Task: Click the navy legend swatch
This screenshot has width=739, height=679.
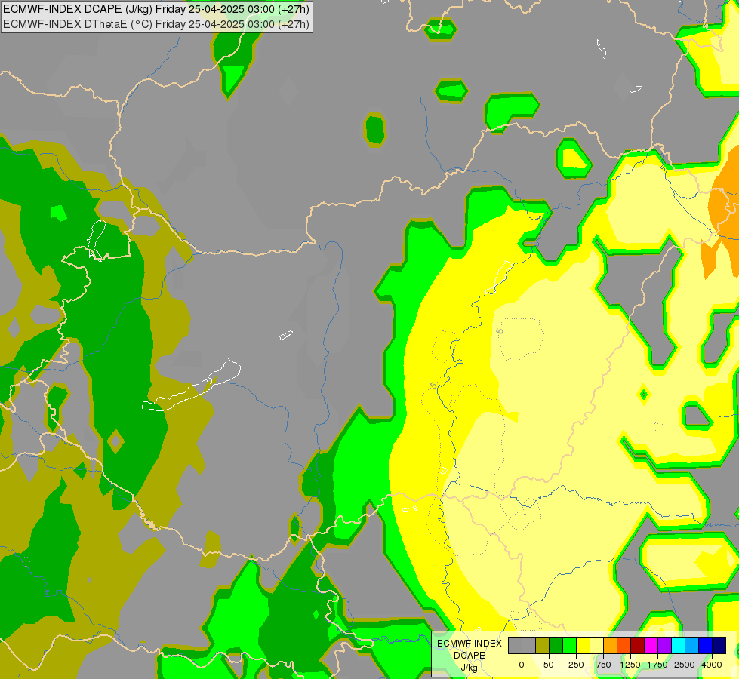Action: pyautogui.click(x=719, y=646)
